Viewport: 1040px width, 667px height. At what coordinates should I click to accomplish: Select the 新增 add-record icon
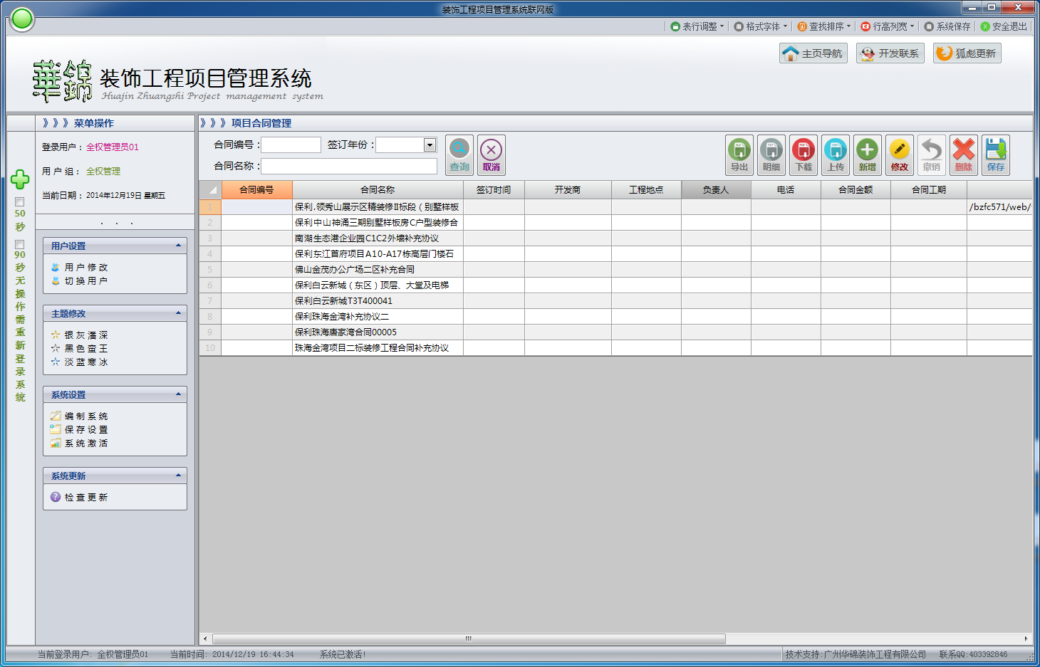pyautogui.click(x=867, y=154)
